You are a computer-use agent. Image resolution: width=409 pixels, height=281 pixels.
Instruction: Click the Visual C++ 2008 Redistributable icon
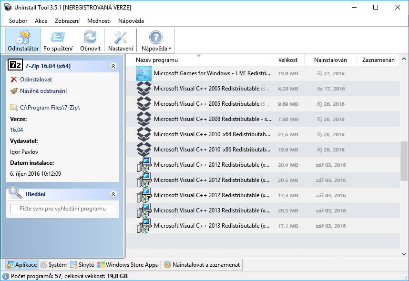(144, 119)
